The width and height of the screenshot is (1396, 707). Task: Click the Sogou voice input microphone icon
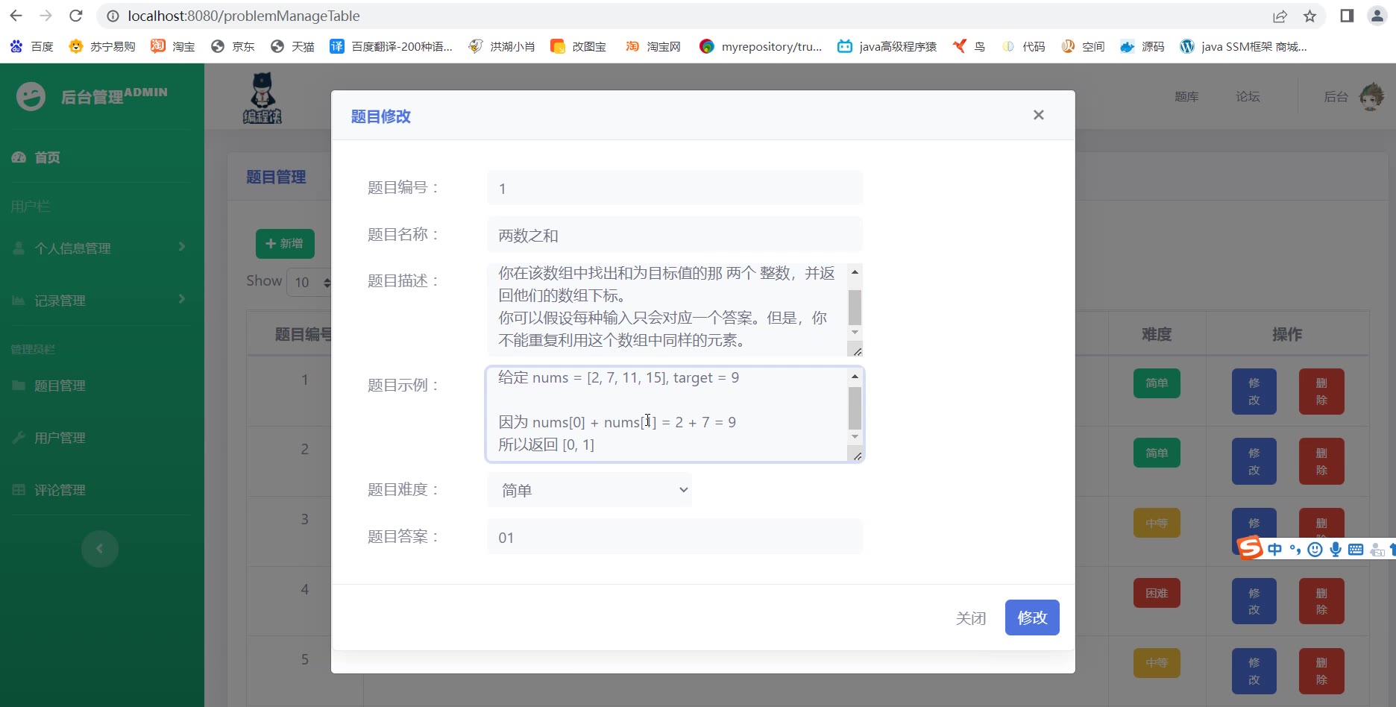[1335, 550]
